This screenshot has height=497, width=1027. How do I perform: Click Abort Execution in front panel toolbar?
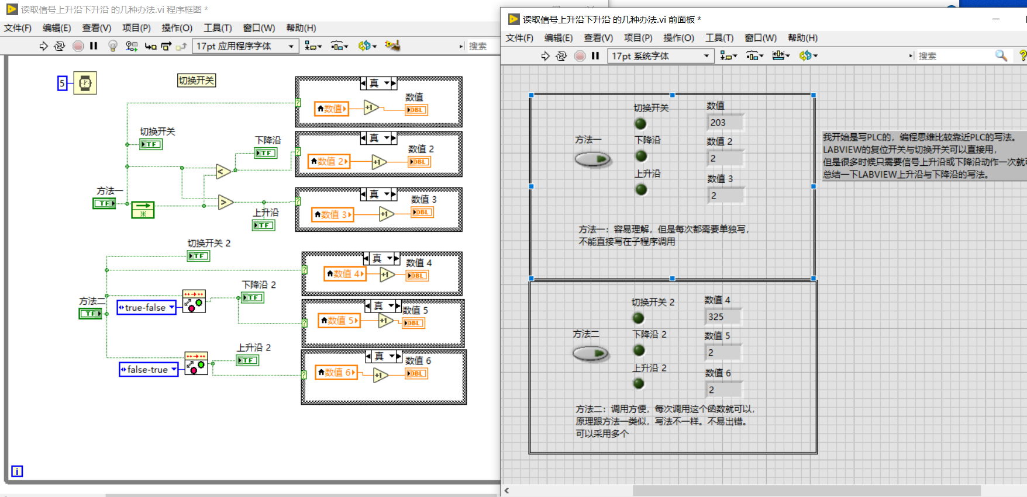coord(580,56)
